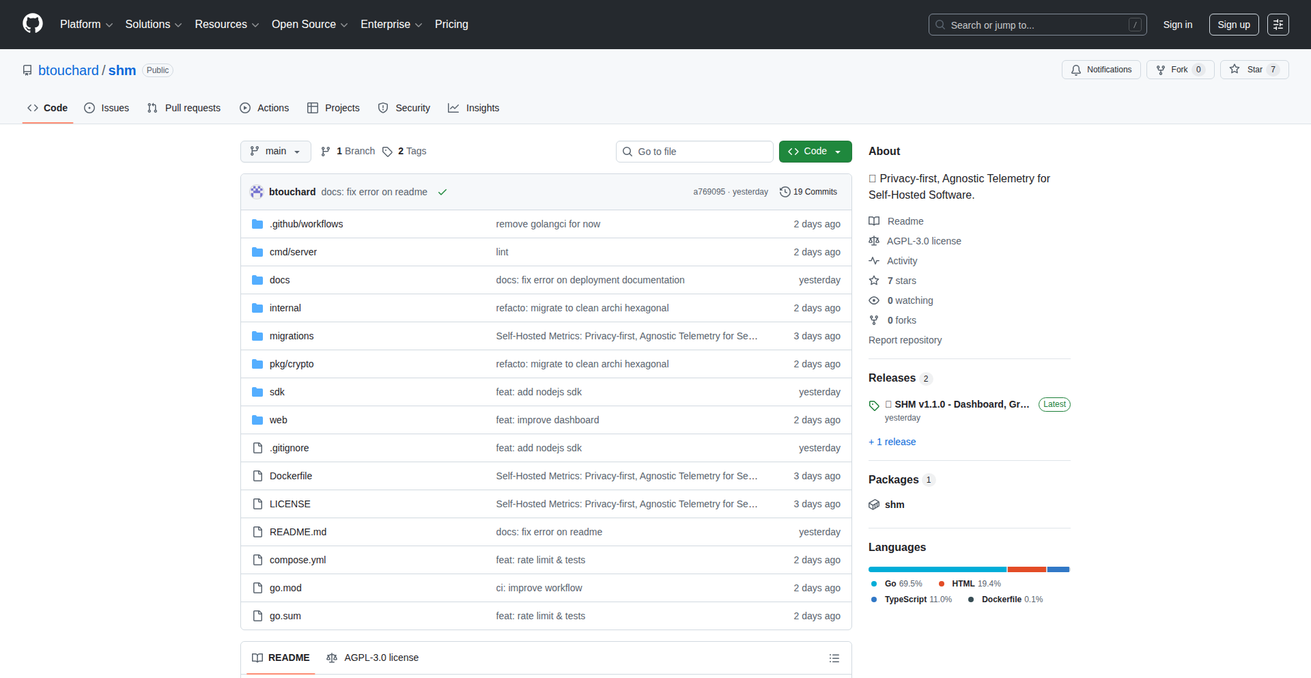Open the main branch dropdown
Image resolution: width=1311 pixels, height=678 pixels.
tap(275, 152)
